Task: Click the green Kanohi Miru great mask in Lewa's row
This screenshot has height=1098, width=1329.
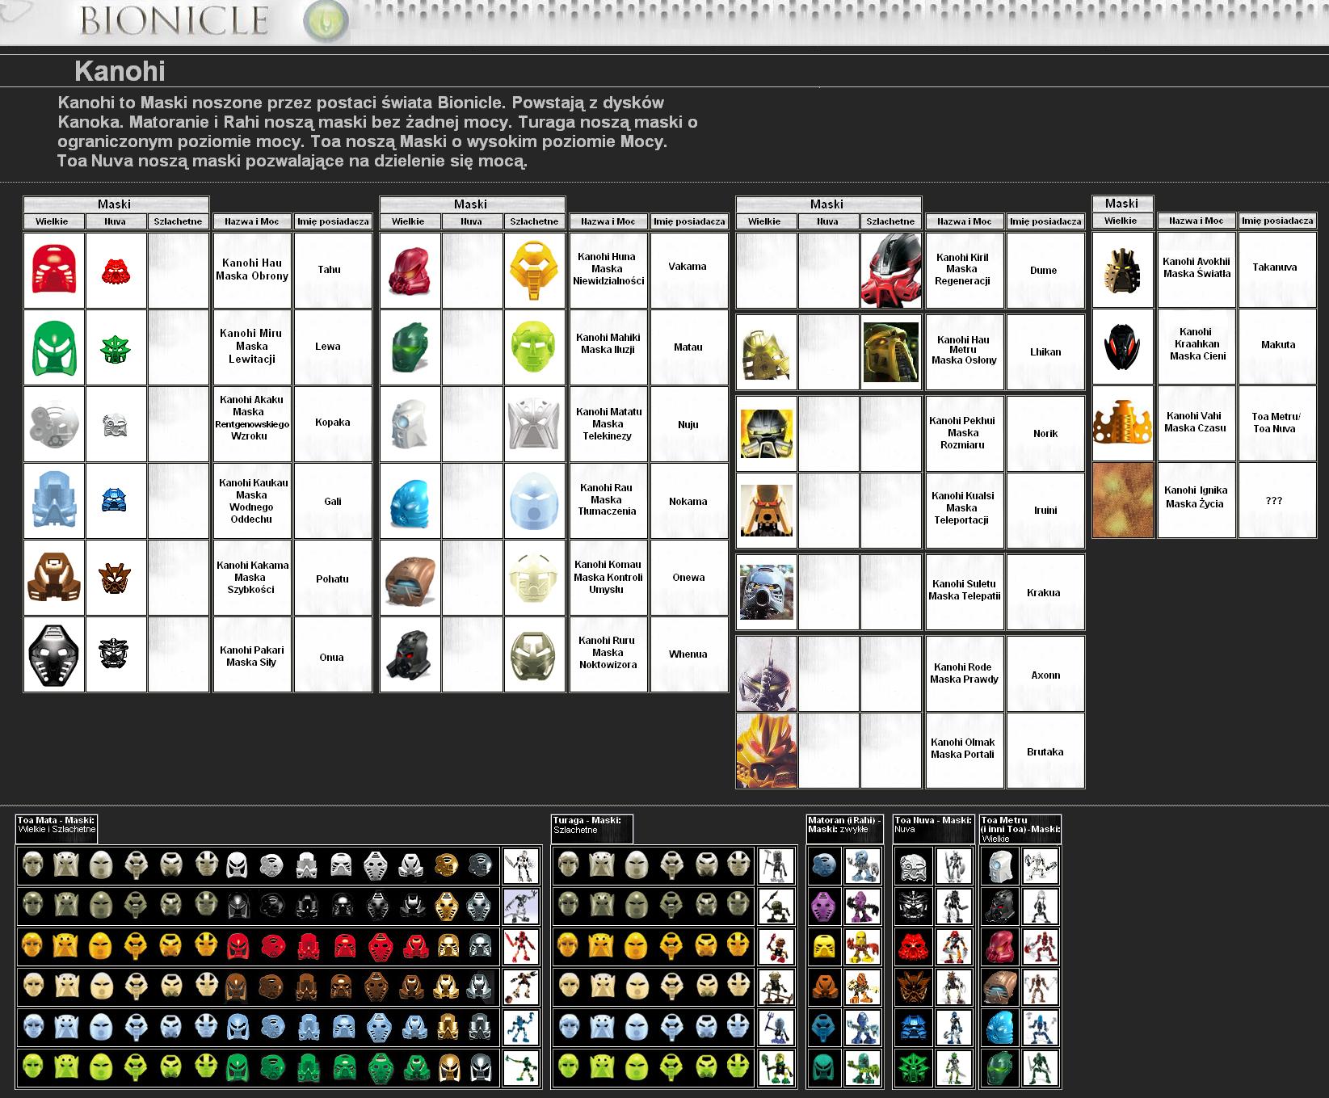Action: pyautogui.click(x=54, y=347)
